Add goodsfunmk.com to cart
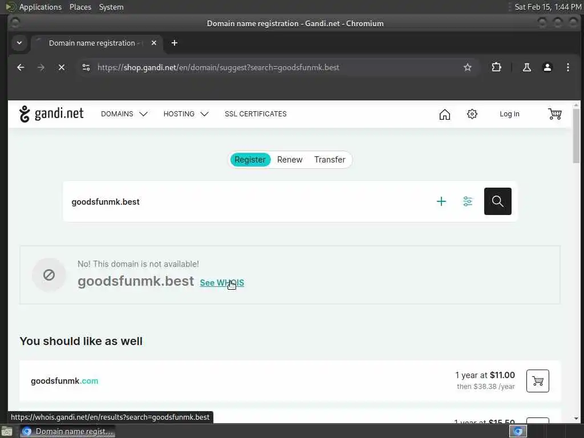This screenshot has width=584, height=438. point(537,380)
